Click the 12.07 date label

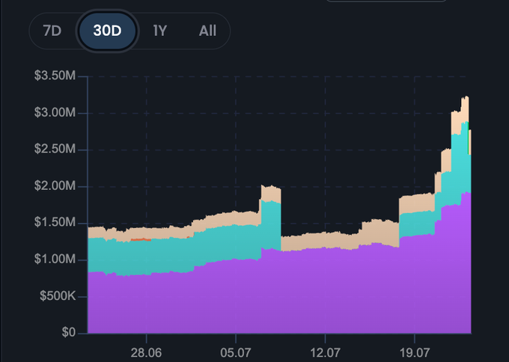click(x=326, y=352)
